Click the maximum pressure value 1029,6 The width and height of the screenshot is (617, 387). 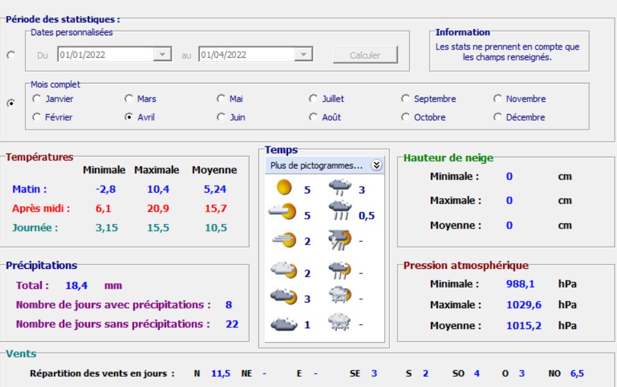click(x=524, y=305)
